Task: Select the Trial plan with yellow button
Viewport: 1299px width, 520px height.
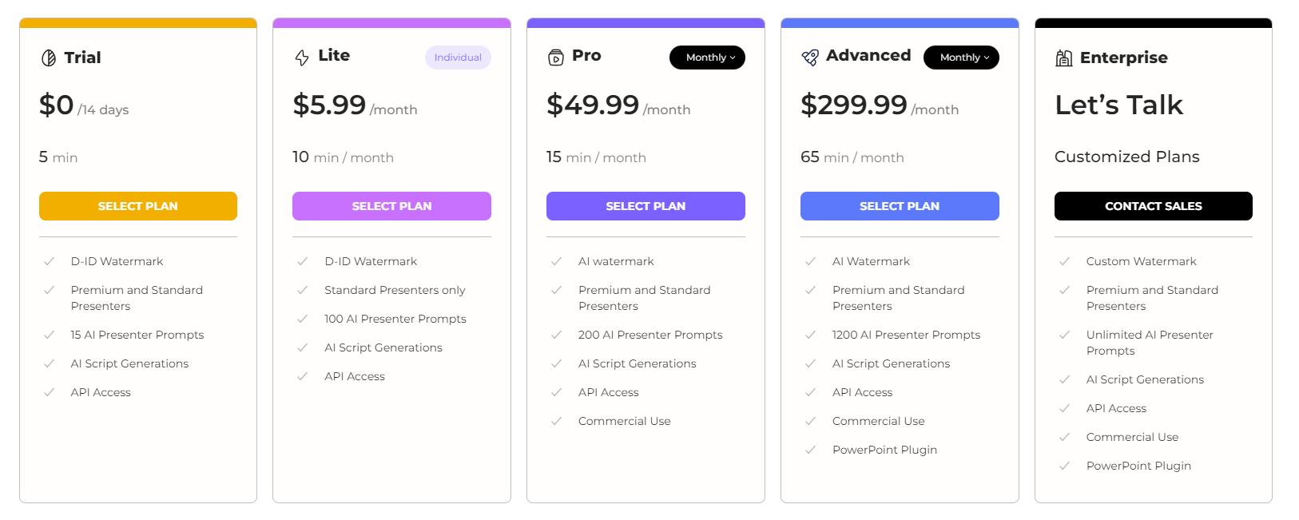Action: point(138,206)
